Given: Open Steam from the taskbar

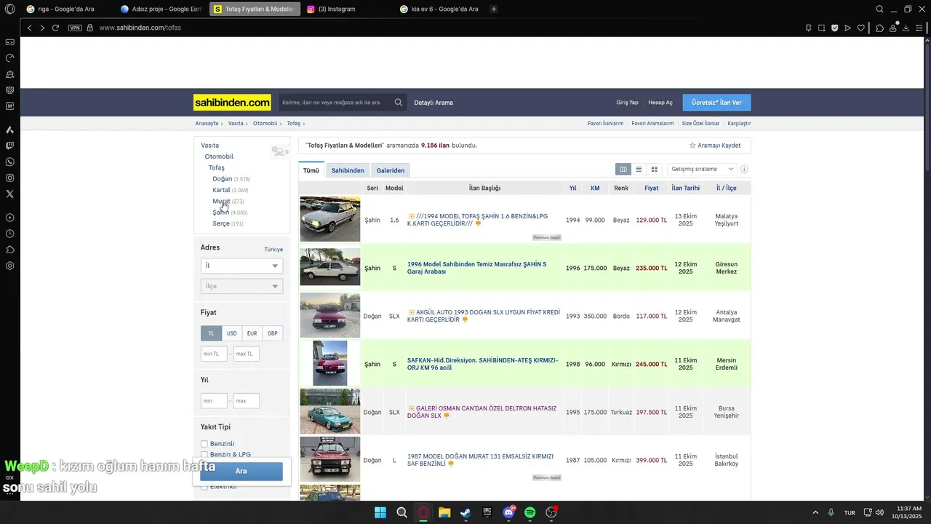Looking at the screenshot, I should coord(466,512).
